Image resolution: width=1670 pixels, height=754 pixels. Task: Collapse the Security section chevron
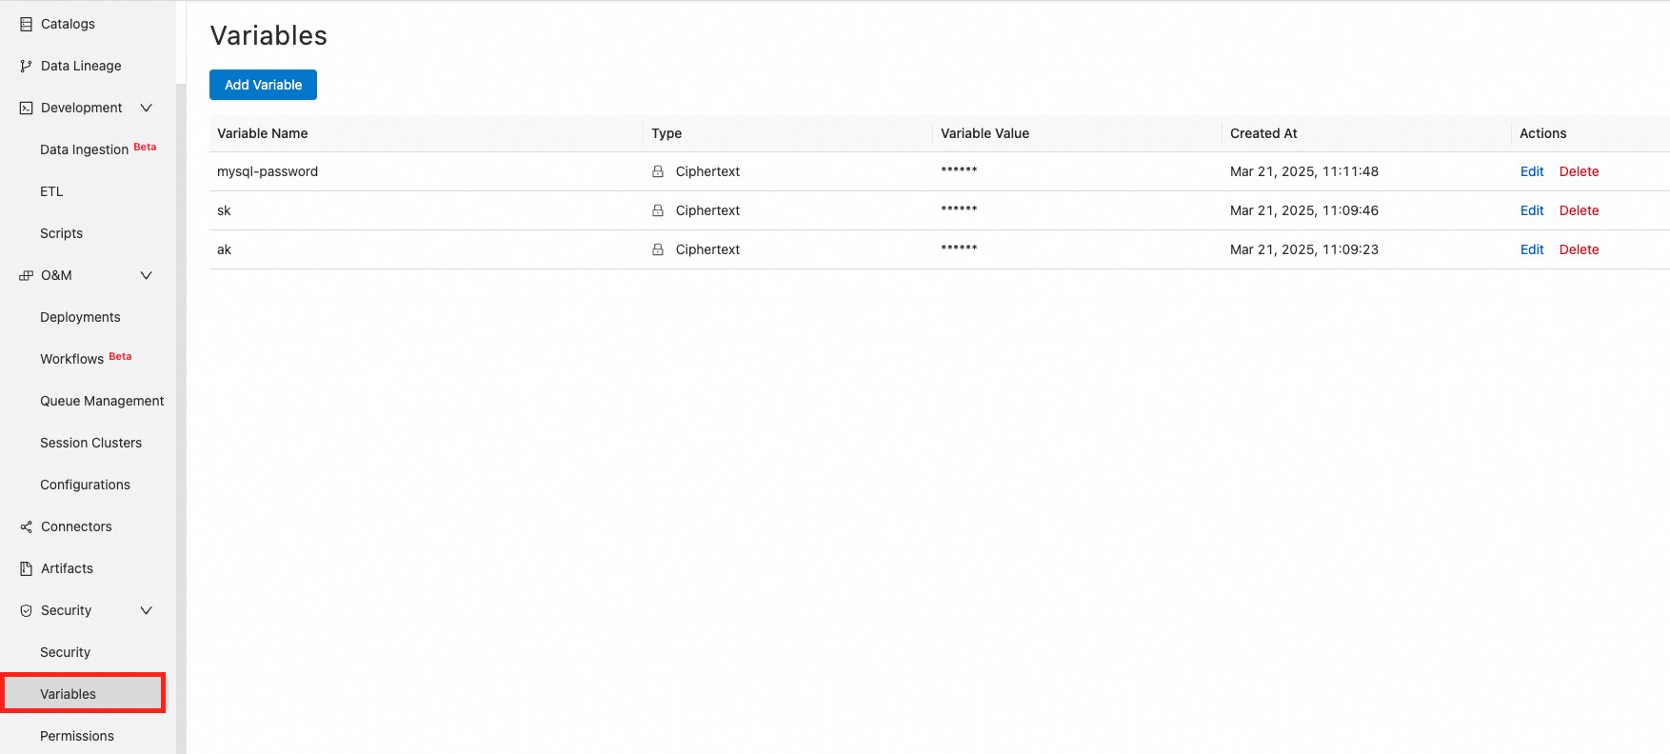(x=146, y=610)
